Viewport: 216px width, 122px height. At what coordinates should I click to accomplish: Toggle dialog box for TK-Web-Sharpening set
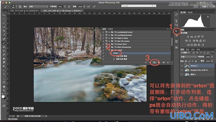[106, 47]
